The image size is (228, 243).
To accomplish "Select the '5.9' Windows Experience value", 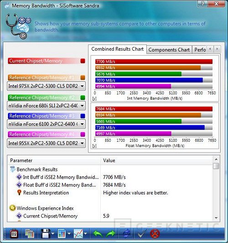I will (106, 216).
